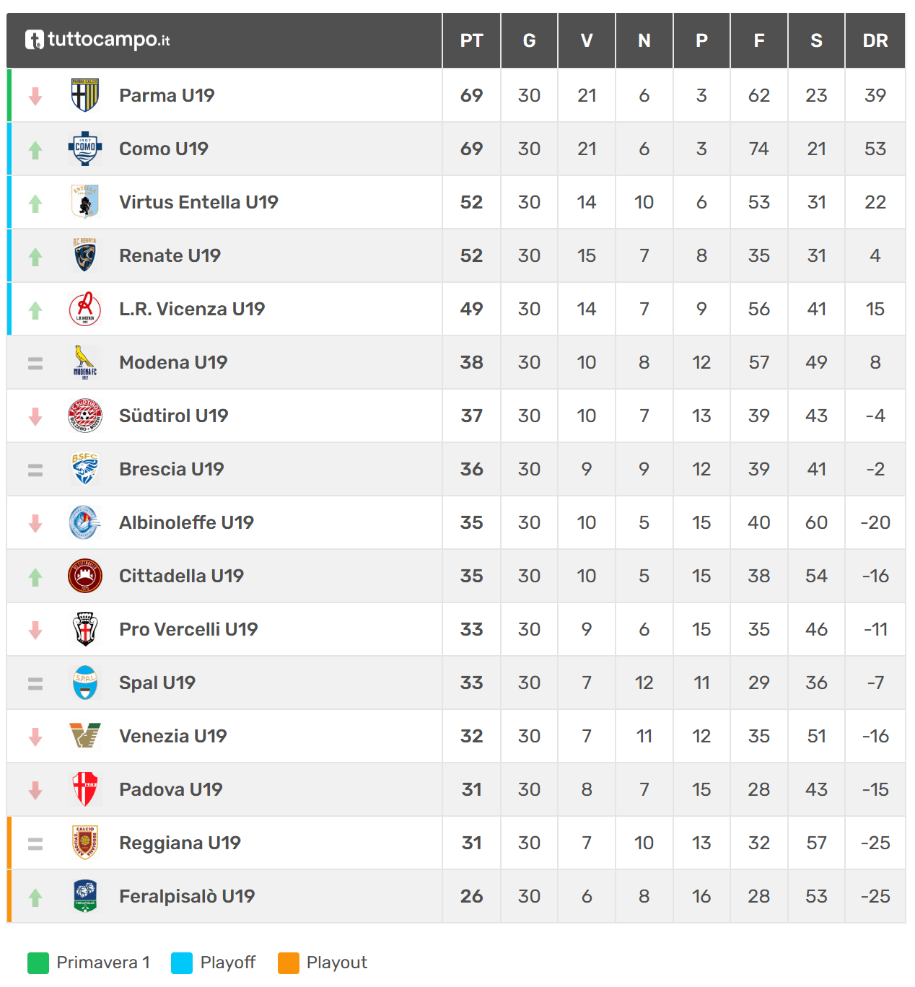Click the Südtirol U19 club crest
915x987 pixels.
click(x=85, y=416)
